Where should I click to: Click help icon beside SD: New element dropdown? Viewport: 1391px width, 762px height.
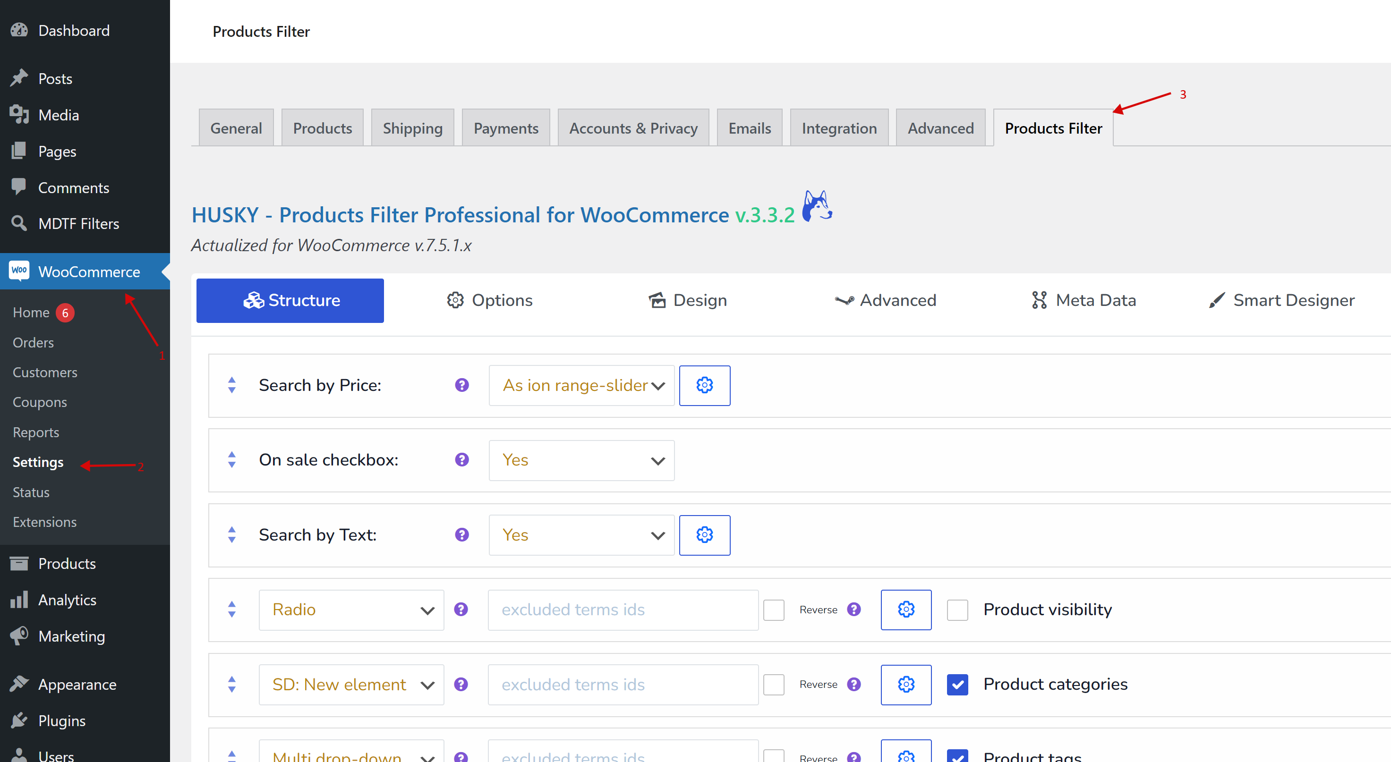pyautogui.click(x=461, y=684)
